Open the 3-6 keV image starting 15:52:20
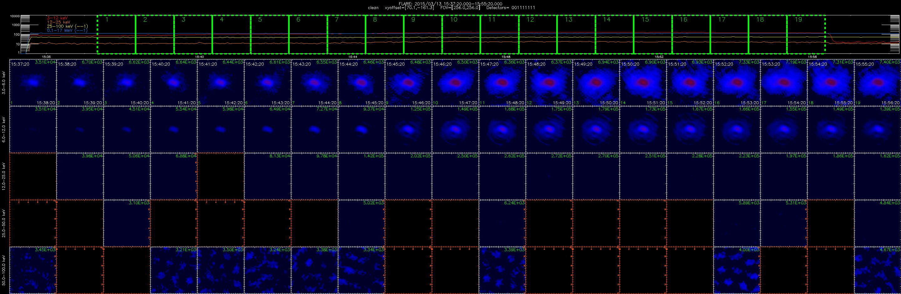 [x=737, y=83]
